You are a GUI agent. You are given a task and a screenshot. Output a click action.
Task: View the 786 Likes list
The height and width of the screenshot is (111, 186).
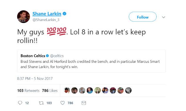50,91
